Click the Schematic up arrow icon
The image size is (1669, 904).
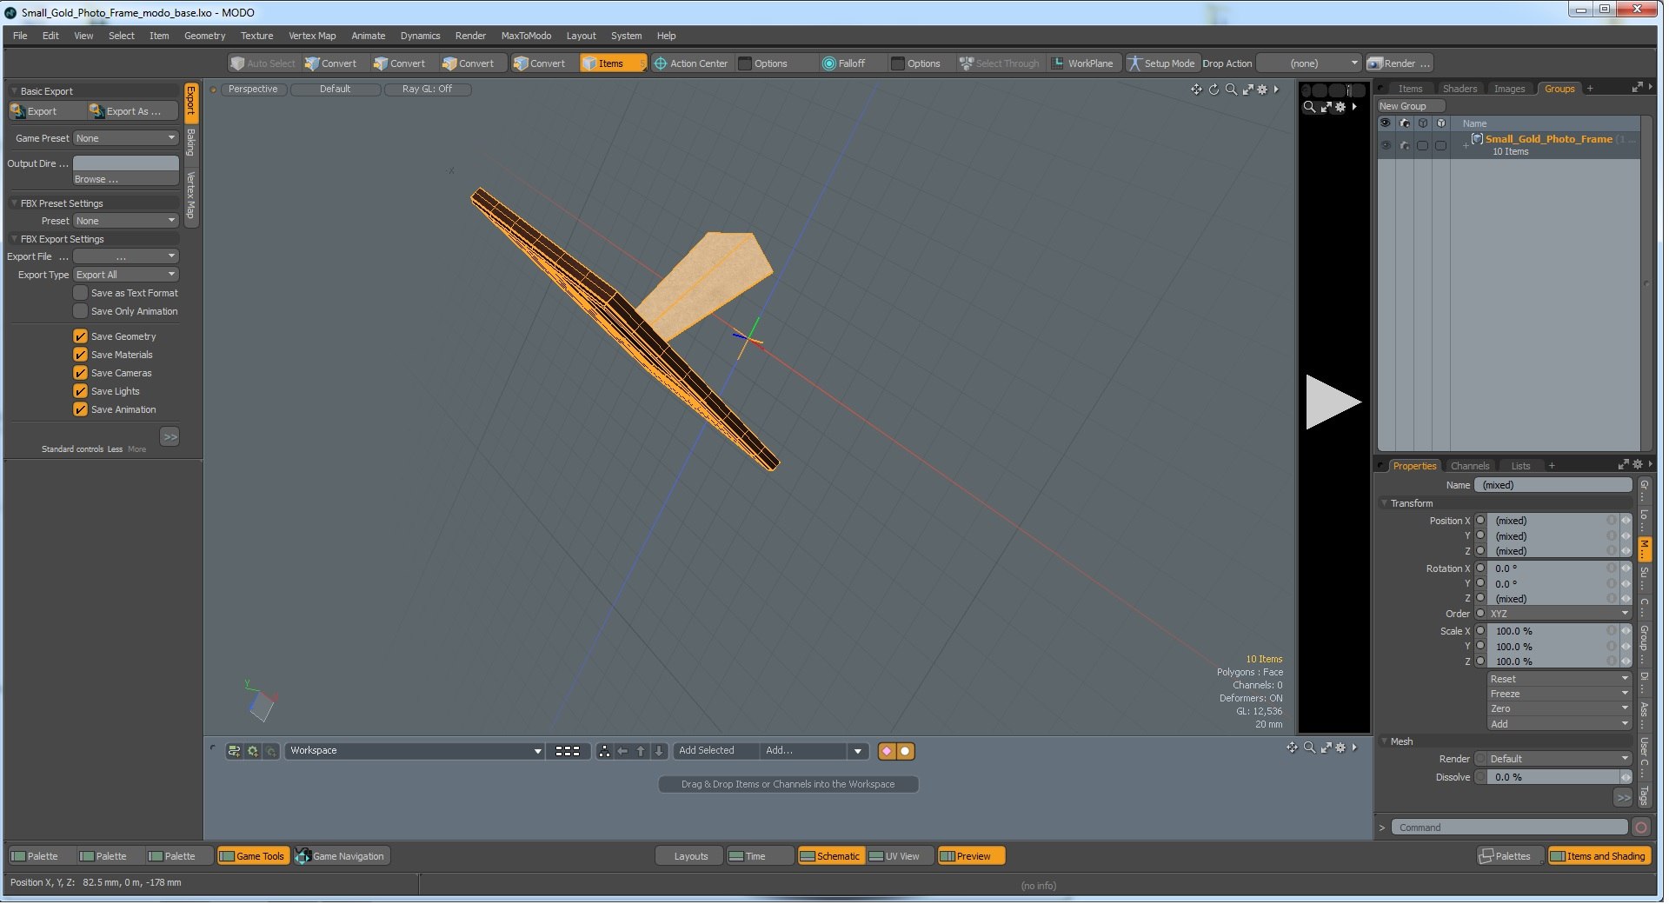coord(641,751)
